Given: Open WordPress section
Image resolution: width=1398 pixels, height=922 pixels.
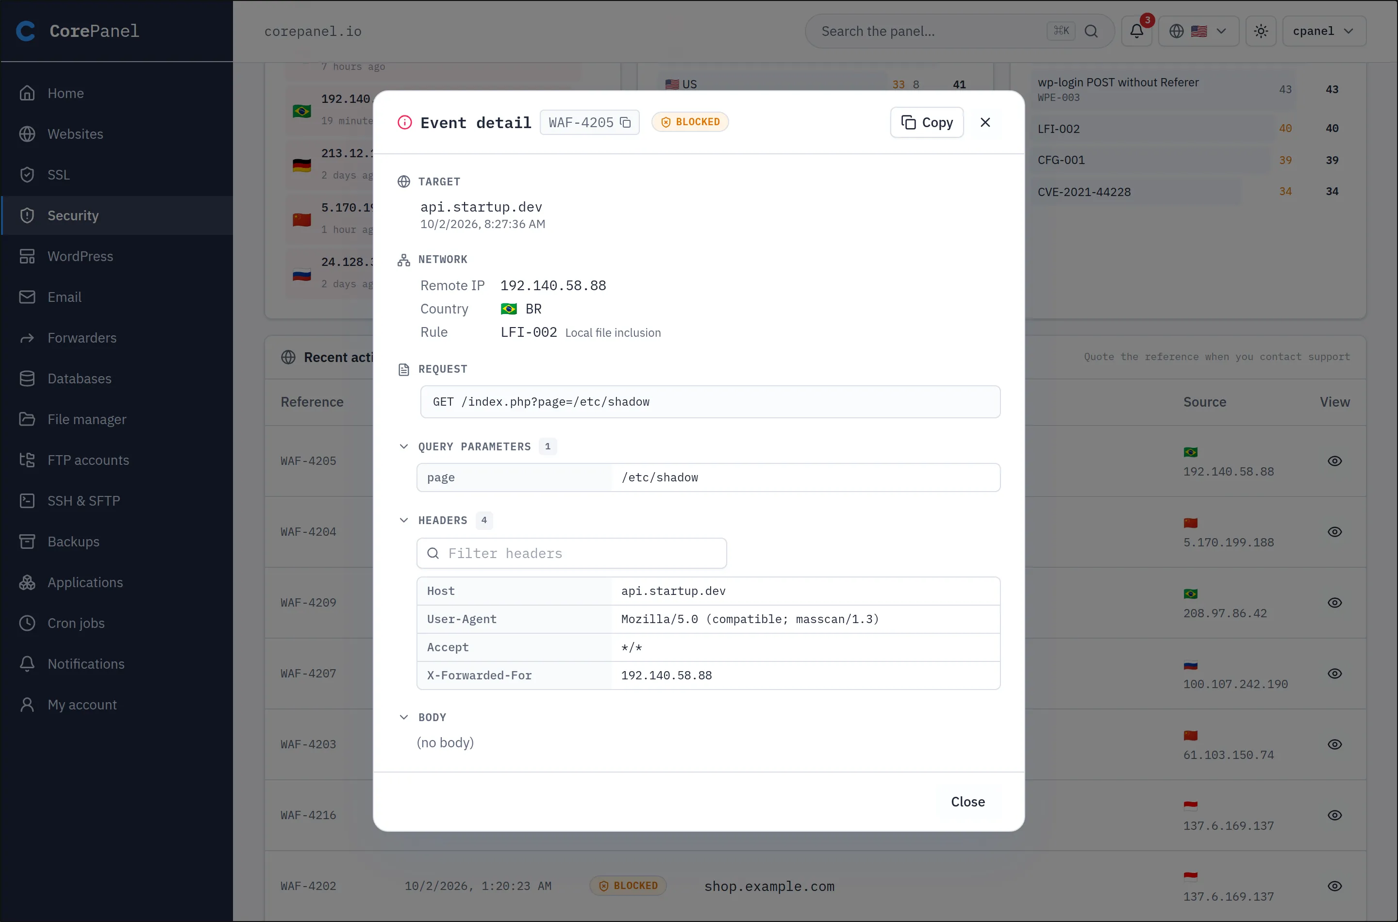Looking at the screenshot, I should pyautogui.click(x=116, y=256).
